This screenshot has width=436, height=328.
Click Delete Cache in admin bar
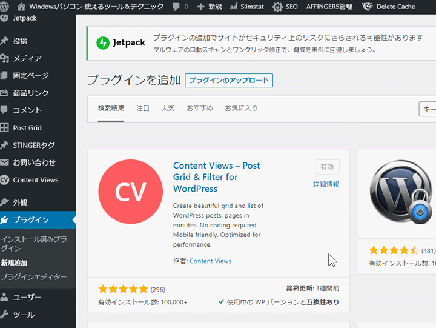pos(395,7)
